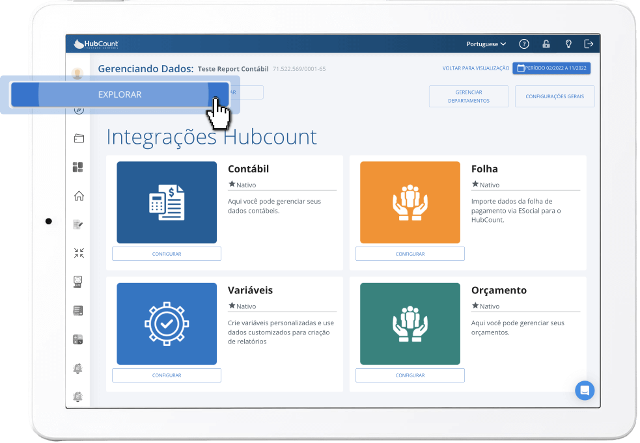Open the chat support bubble

tap(585, 390)
